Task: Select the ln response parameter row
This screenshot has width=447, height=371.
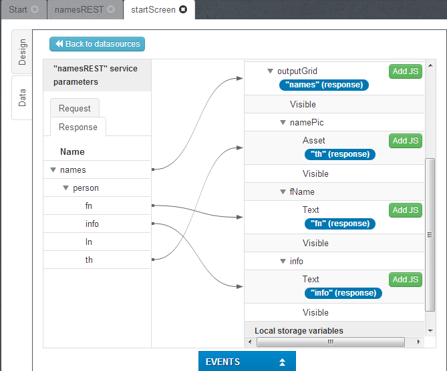Action: (89, 242)
